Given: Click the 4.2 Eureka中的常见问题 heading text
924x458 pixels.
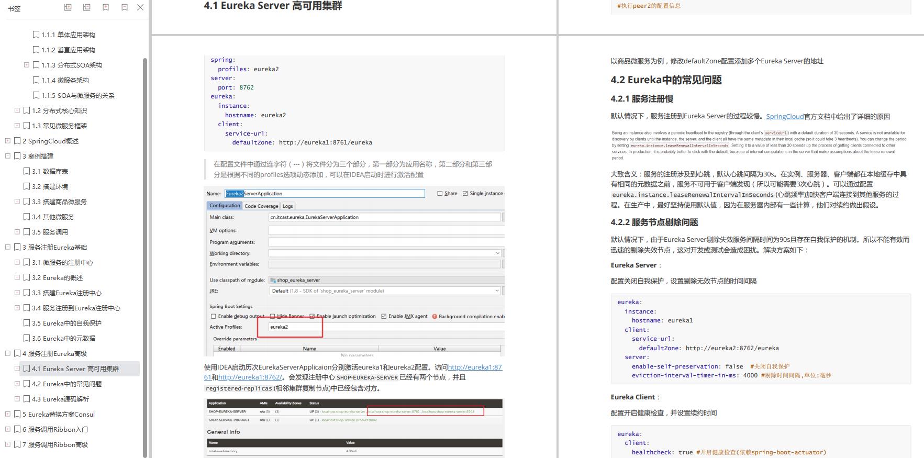Looking at the screenshot, I should point(666,80).
